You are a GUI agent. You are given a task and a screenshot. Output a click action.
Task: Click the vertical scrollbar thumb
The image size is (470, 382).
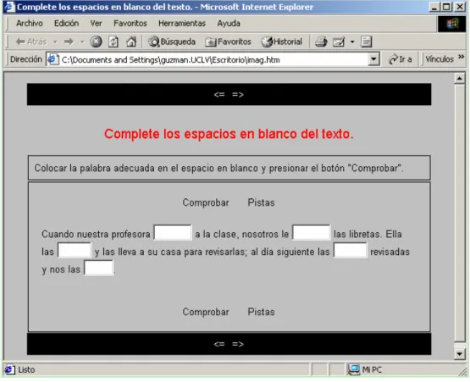click(460, 213)
